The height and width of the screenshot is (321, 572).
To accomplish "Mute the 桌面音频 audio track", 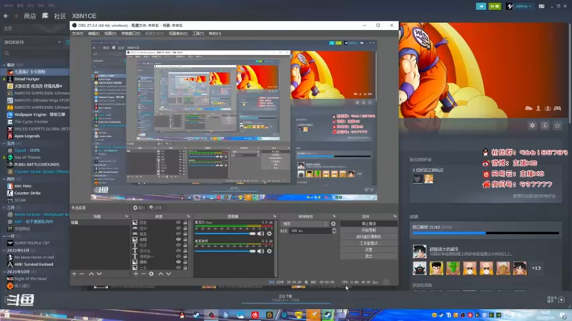I will click(x=260, y=251).
